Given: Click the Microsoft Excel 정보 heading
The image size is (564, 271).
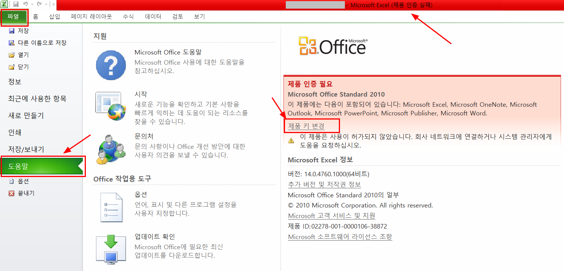Looking at the screenshot, I should [x=320, y=160].
